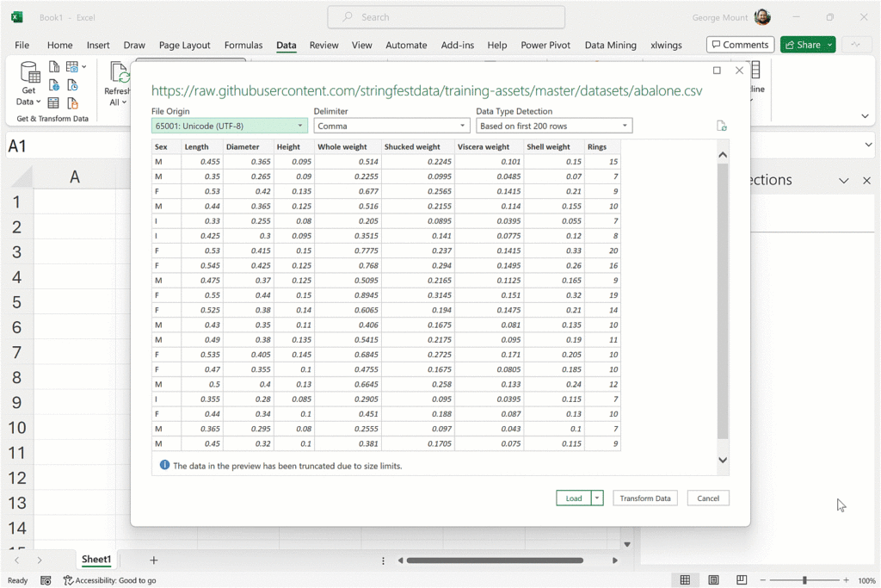Click the Cancel button in import dialog
881x588 pixels.
[x=708, y=498]
